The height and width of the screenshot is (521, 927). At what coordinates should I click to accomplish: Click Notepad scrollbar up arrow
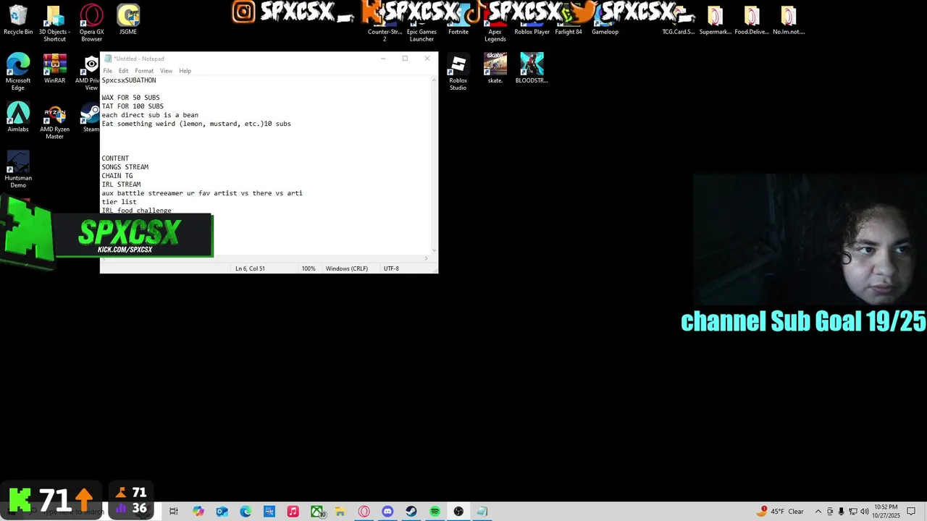coord(434,80)
